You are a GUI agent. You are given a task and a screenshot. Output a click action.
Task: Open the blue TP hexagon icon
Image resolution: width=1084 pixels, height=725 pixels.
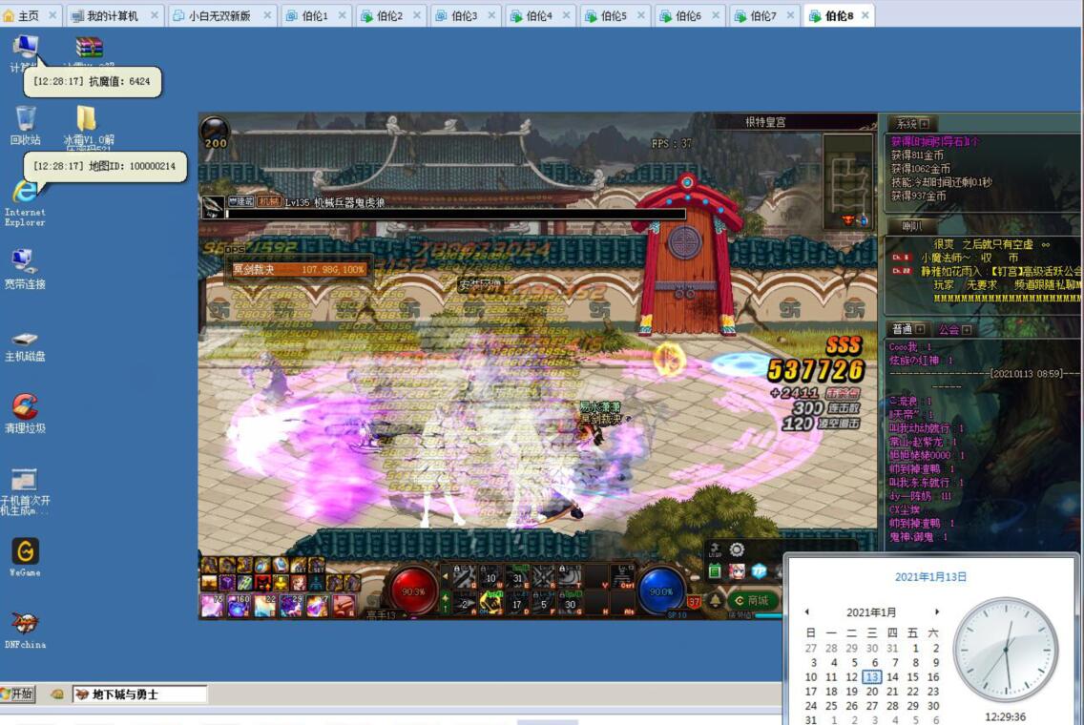tap(759, 570)
